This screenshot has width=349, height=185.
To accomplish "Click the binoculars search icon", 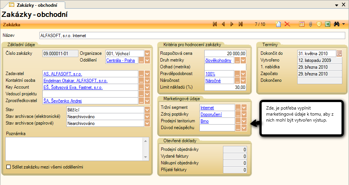I will [x=336, y=24].
